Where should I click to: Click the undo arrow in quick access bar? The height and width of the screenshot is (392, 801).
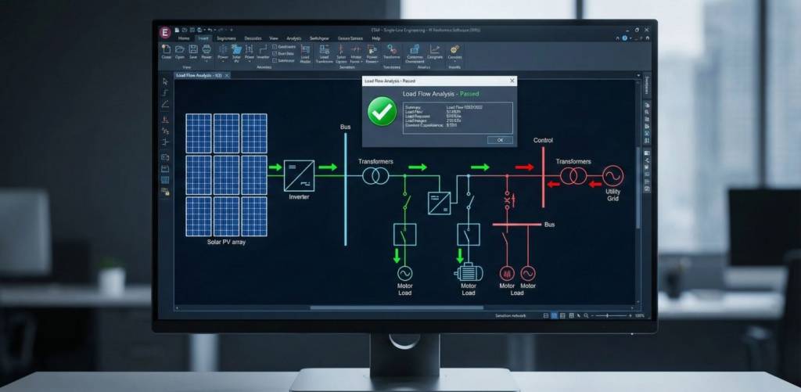coord(210,31)
